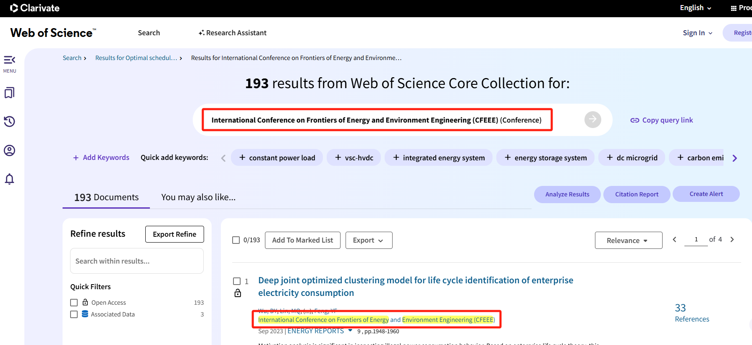Open Research Assistant menu item
The width and height of the screenshot is (752, 345).
(233, 33)
